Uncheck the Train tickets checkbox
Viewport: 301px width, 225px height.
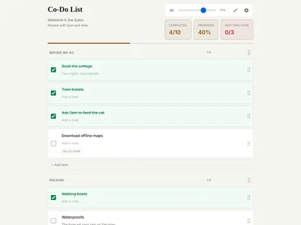pyautogui.click(x=53, y=92)
